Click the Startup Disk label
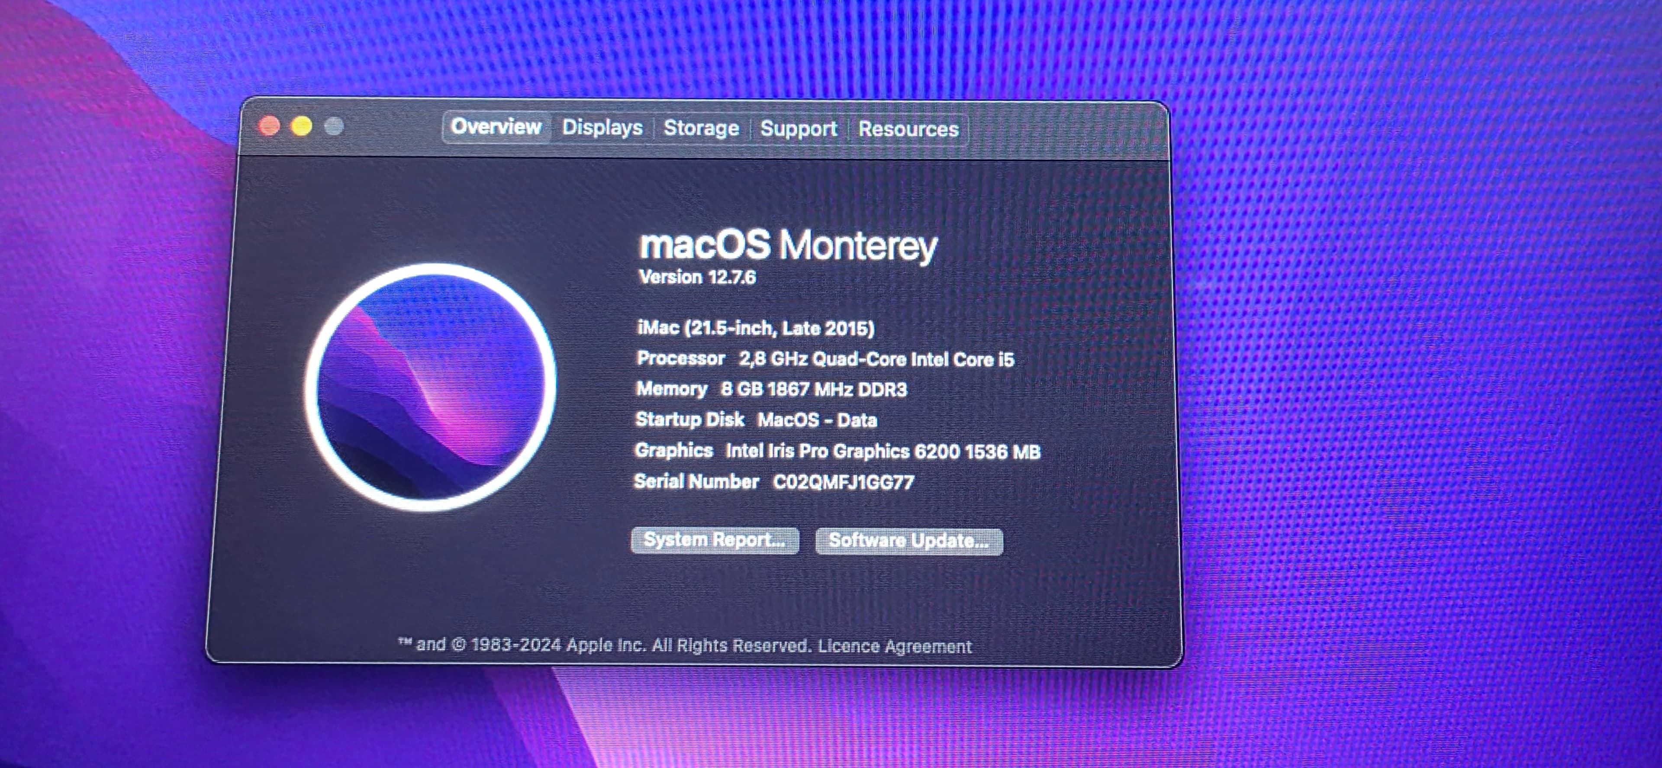The image size is (1662, 768). [x=690, y=419]
